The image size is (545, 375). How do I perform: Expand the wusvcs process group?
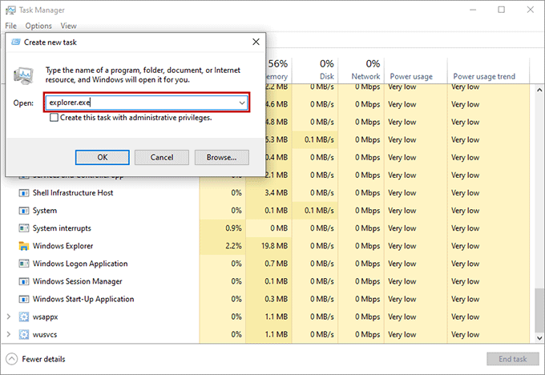tap(9, 334)
